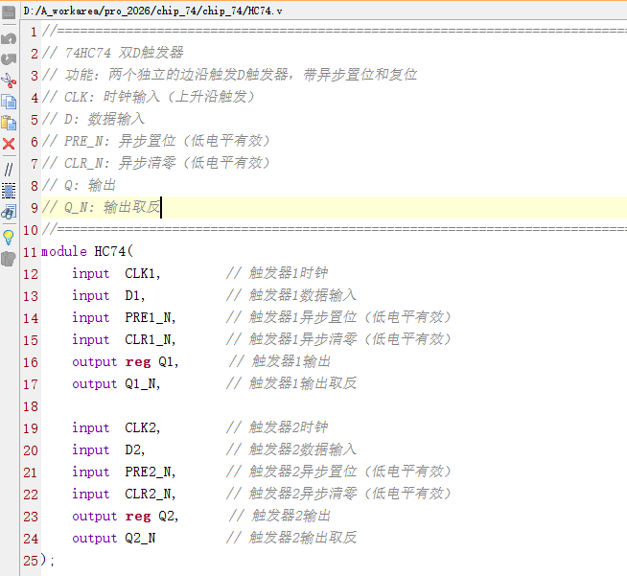Image resolution: width=627 pixels, height=576 pixels.
Task: Click the 'module' keyword
Action: click(x=64, y=251)
